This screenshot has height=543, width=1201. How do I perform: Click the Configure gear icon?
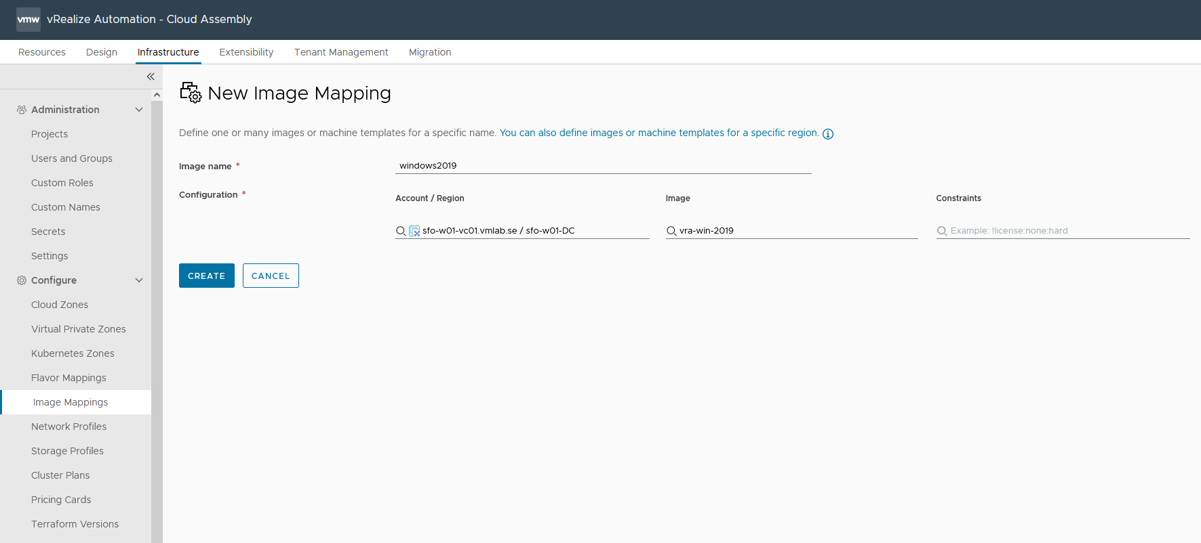point(22,280)
